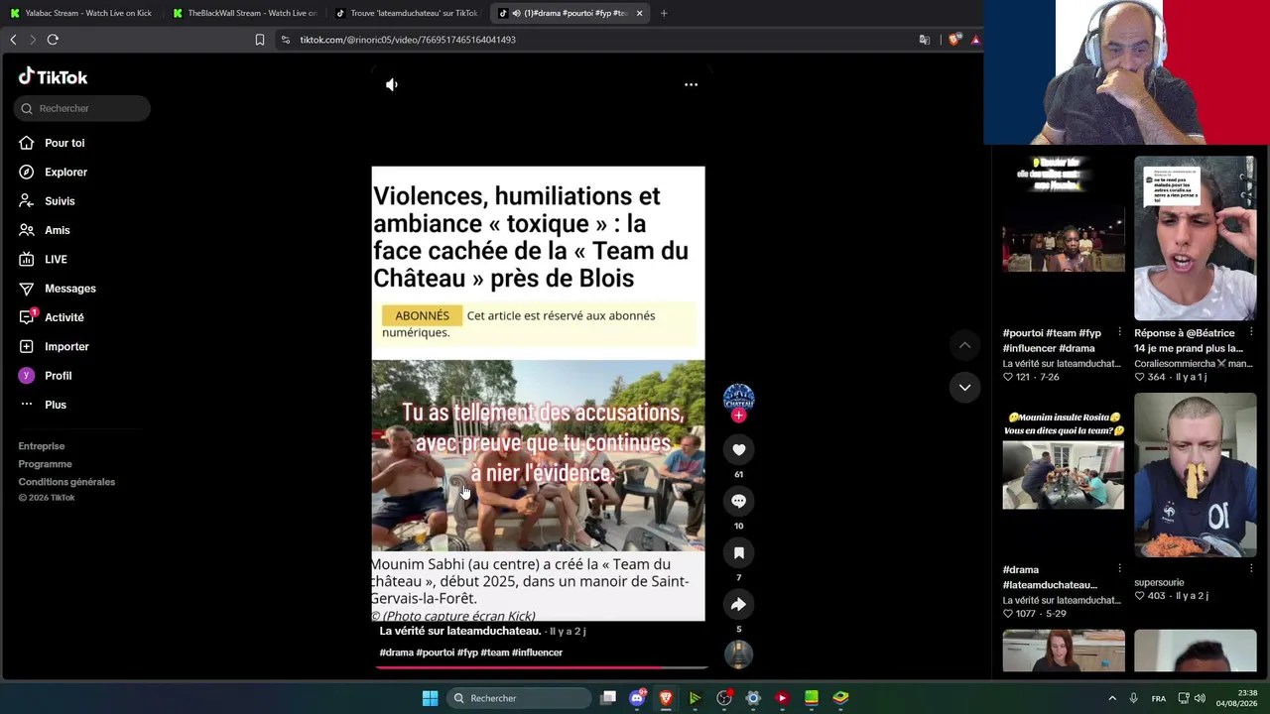Click the tiktok.com address bar URL
Viewport: 1270px width, 714px height.
pyautogui.click(x=408, y=40)
